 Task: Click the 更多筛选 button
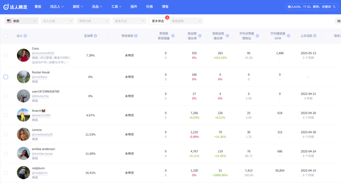tap(158, 21)
